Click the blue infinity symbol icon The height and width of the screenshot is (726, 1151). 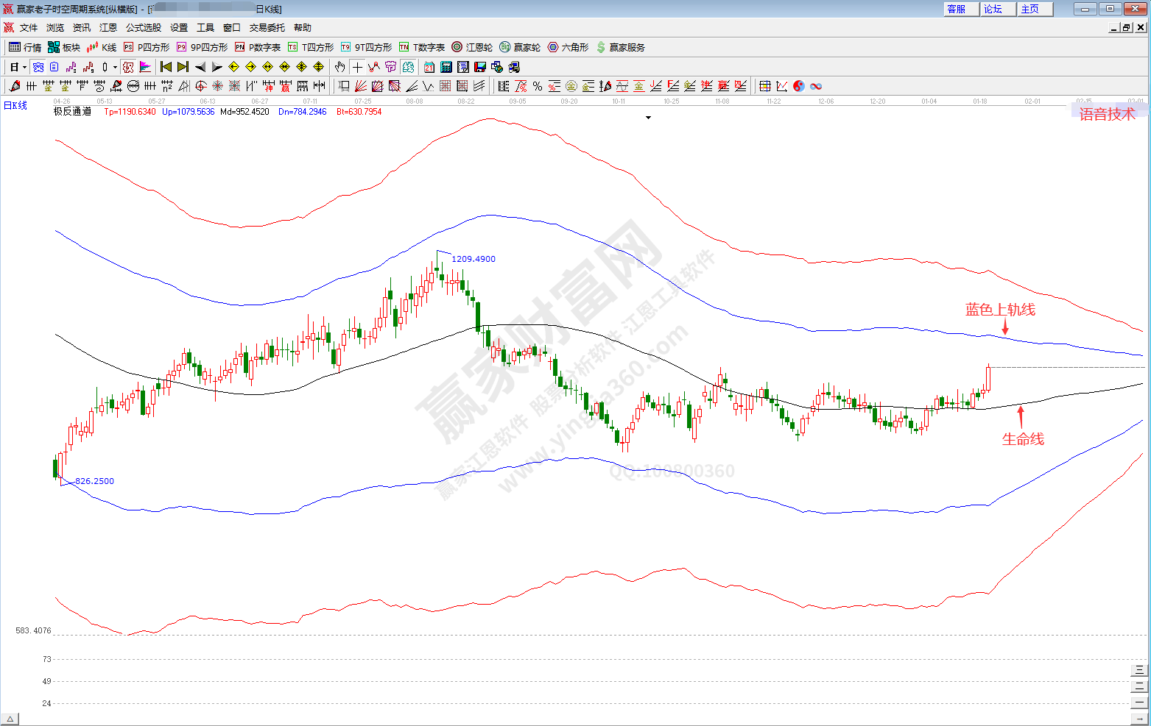point(816,86)
